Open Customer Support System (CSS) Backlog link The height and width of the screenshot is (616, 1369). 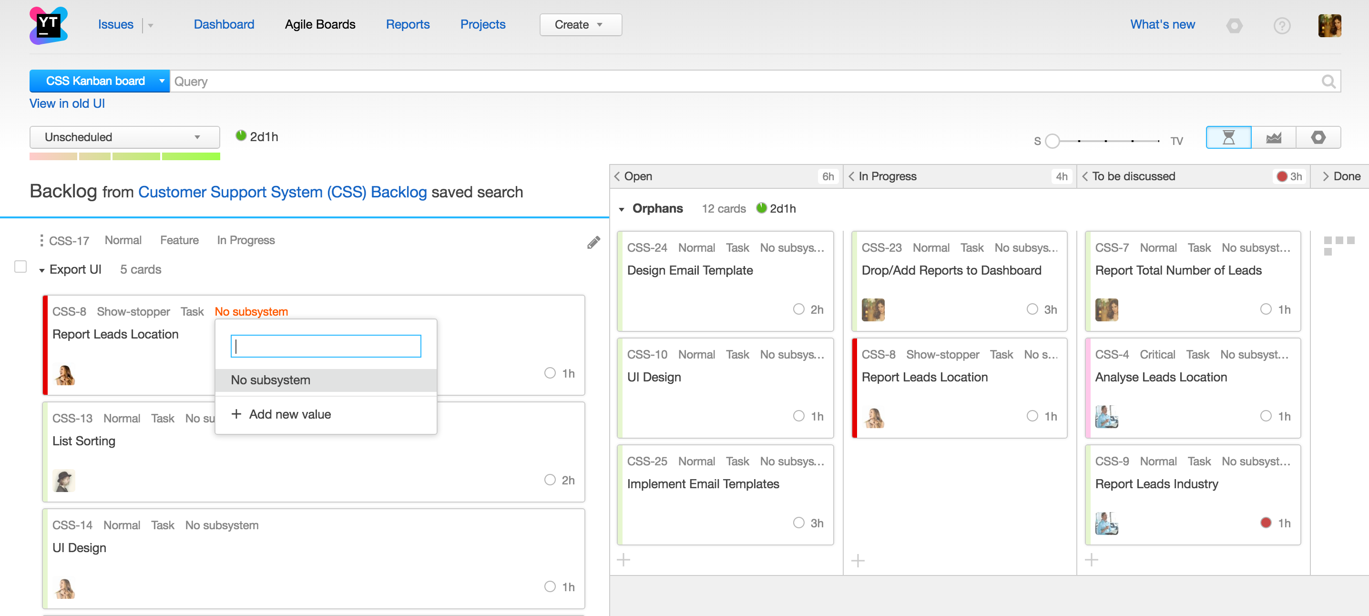click(x=282, y=193)
